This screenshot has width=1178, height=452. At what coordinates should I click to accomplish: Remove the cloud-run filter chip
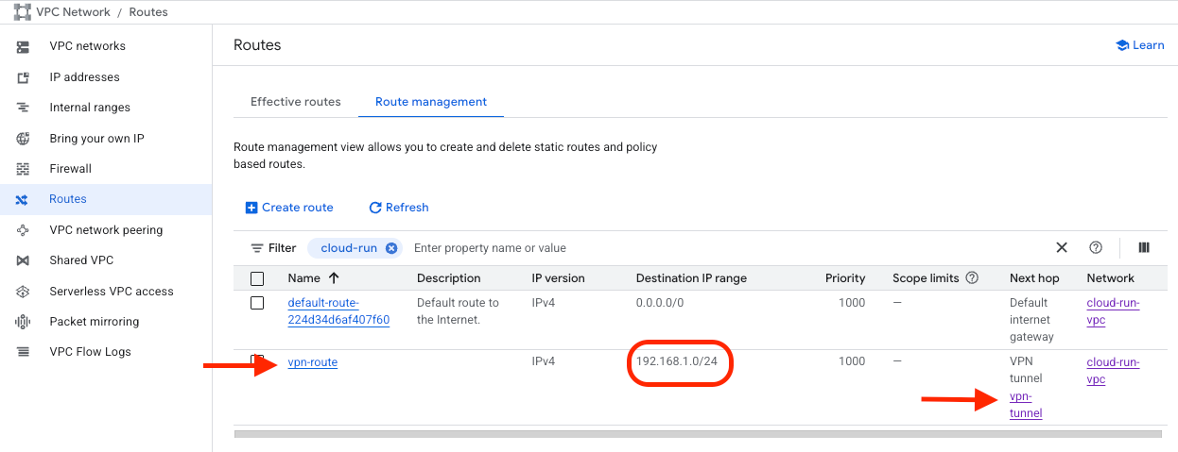click(x=391, y=248)
